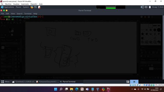Open the VirtualBox cube icon in taskbar

(x=98, y=89)
